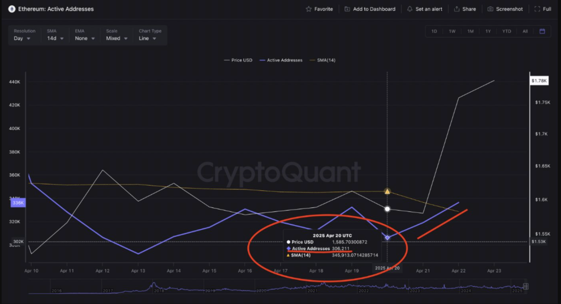Click the 336K axis value label
The width and height of the screenshot is (561, 304).
[18, 202]
